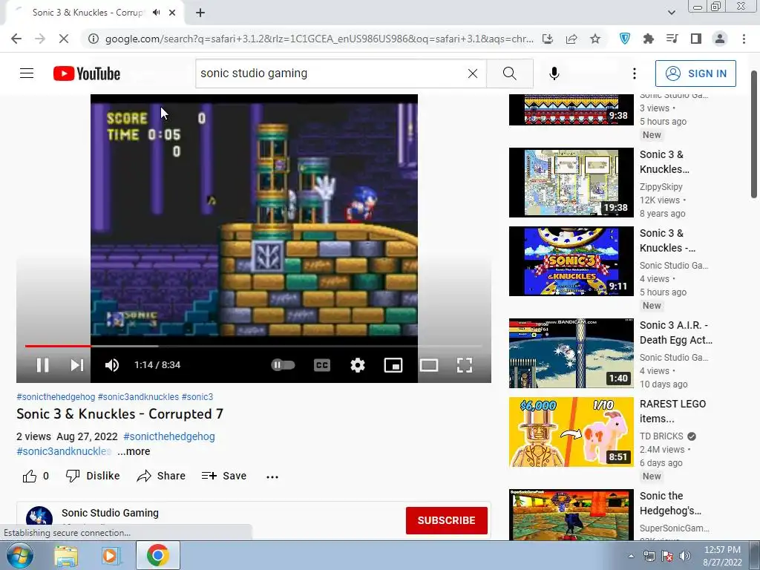This screenshot has width=760, height=570.
Task: Show hidden system tray icons
Action: [631, 556]
